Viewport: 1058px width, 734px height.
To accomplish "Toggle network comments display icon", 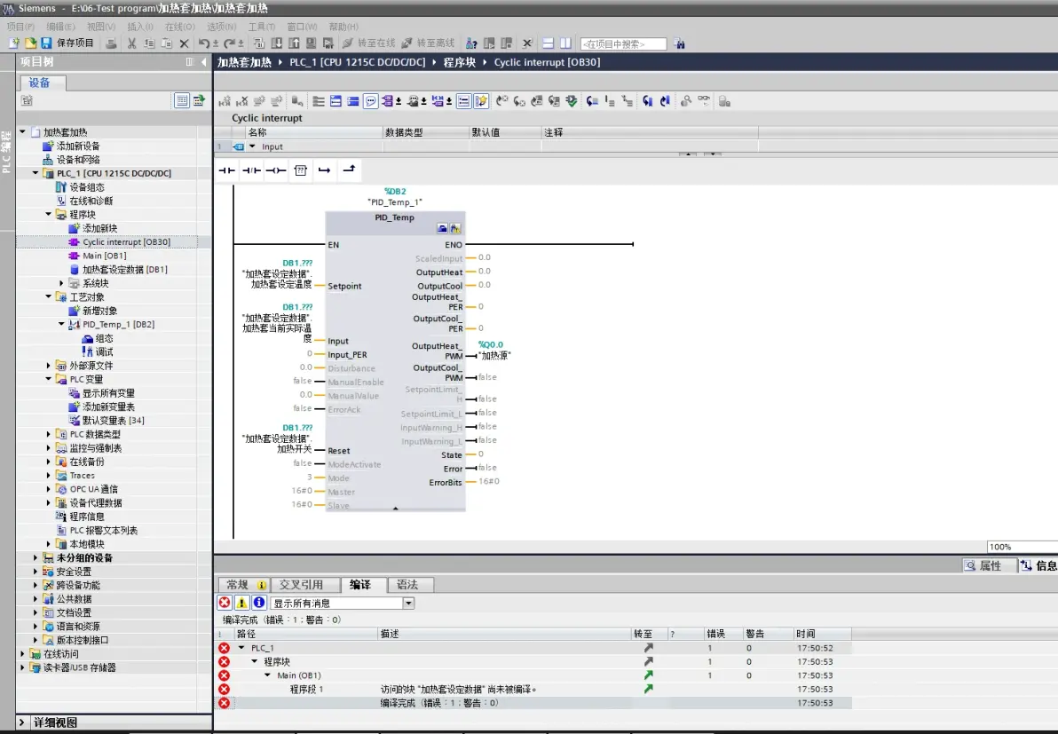I will click(370, 101).
